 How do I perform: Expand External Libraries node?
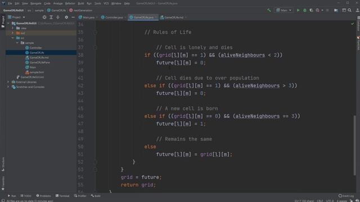[x=8, y=82]
